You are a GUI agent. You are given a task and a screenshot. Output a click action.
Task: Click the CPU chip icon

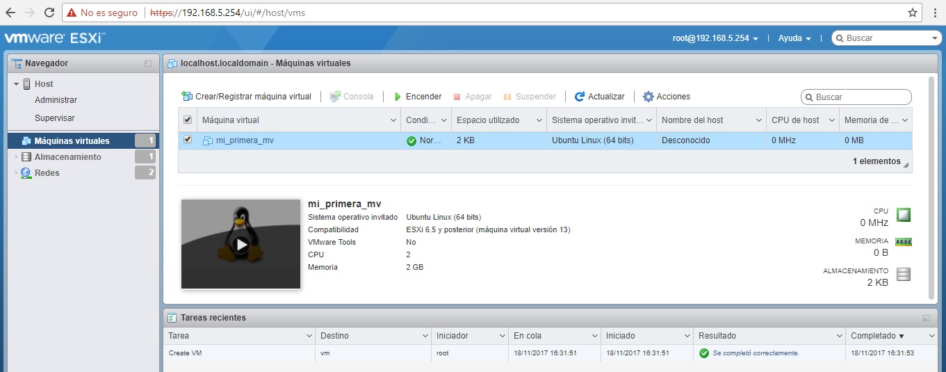(904, 215)
